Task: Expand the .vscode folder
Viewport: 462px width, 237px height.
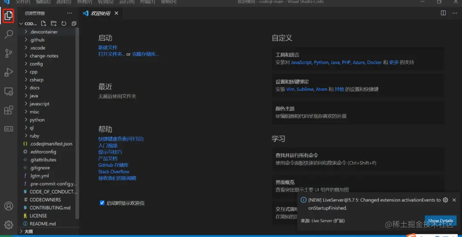Action: click(x=48, y=48)
